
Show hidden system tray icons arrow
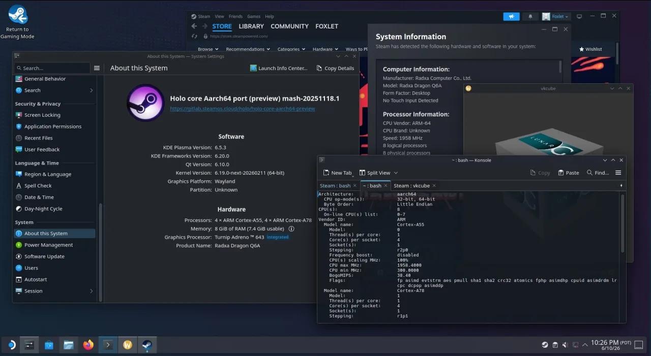click(x=585, y=345)
